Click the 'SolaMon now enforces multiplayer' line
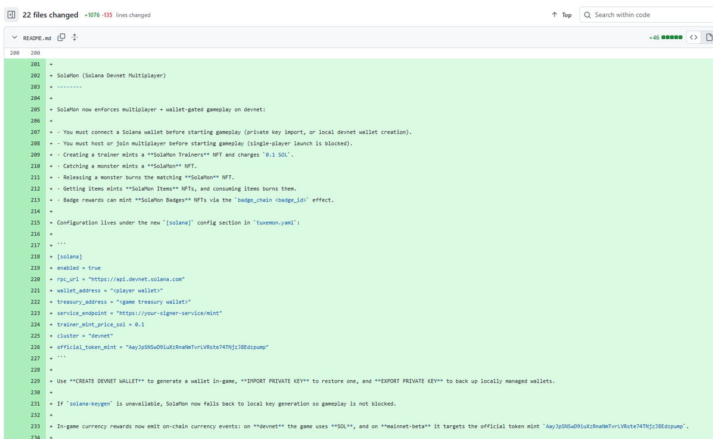This screenshot has width=713, height=439. tap(161, 109)
